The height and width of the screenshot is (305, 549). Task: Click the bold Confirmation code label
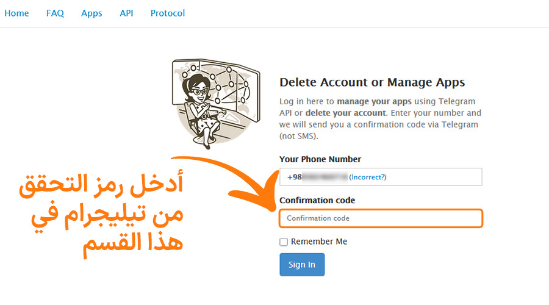tap(317, 200)
